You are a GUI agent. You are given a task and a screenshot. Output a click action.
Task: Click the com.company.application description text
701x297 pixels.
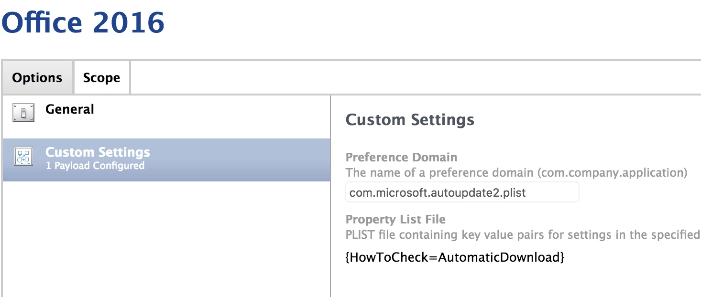click(516, 172)
